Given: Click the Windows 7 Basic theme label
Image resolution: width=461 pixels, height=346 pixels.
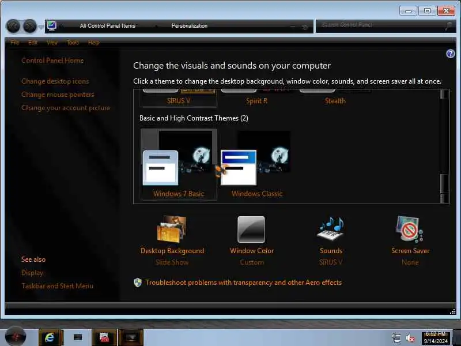Looking at the screenshot, I should (x=179, y=194).
